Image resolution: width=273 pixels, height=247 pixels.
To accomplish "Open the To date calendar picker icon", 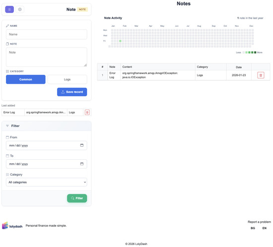I will (x=82, y=164).
